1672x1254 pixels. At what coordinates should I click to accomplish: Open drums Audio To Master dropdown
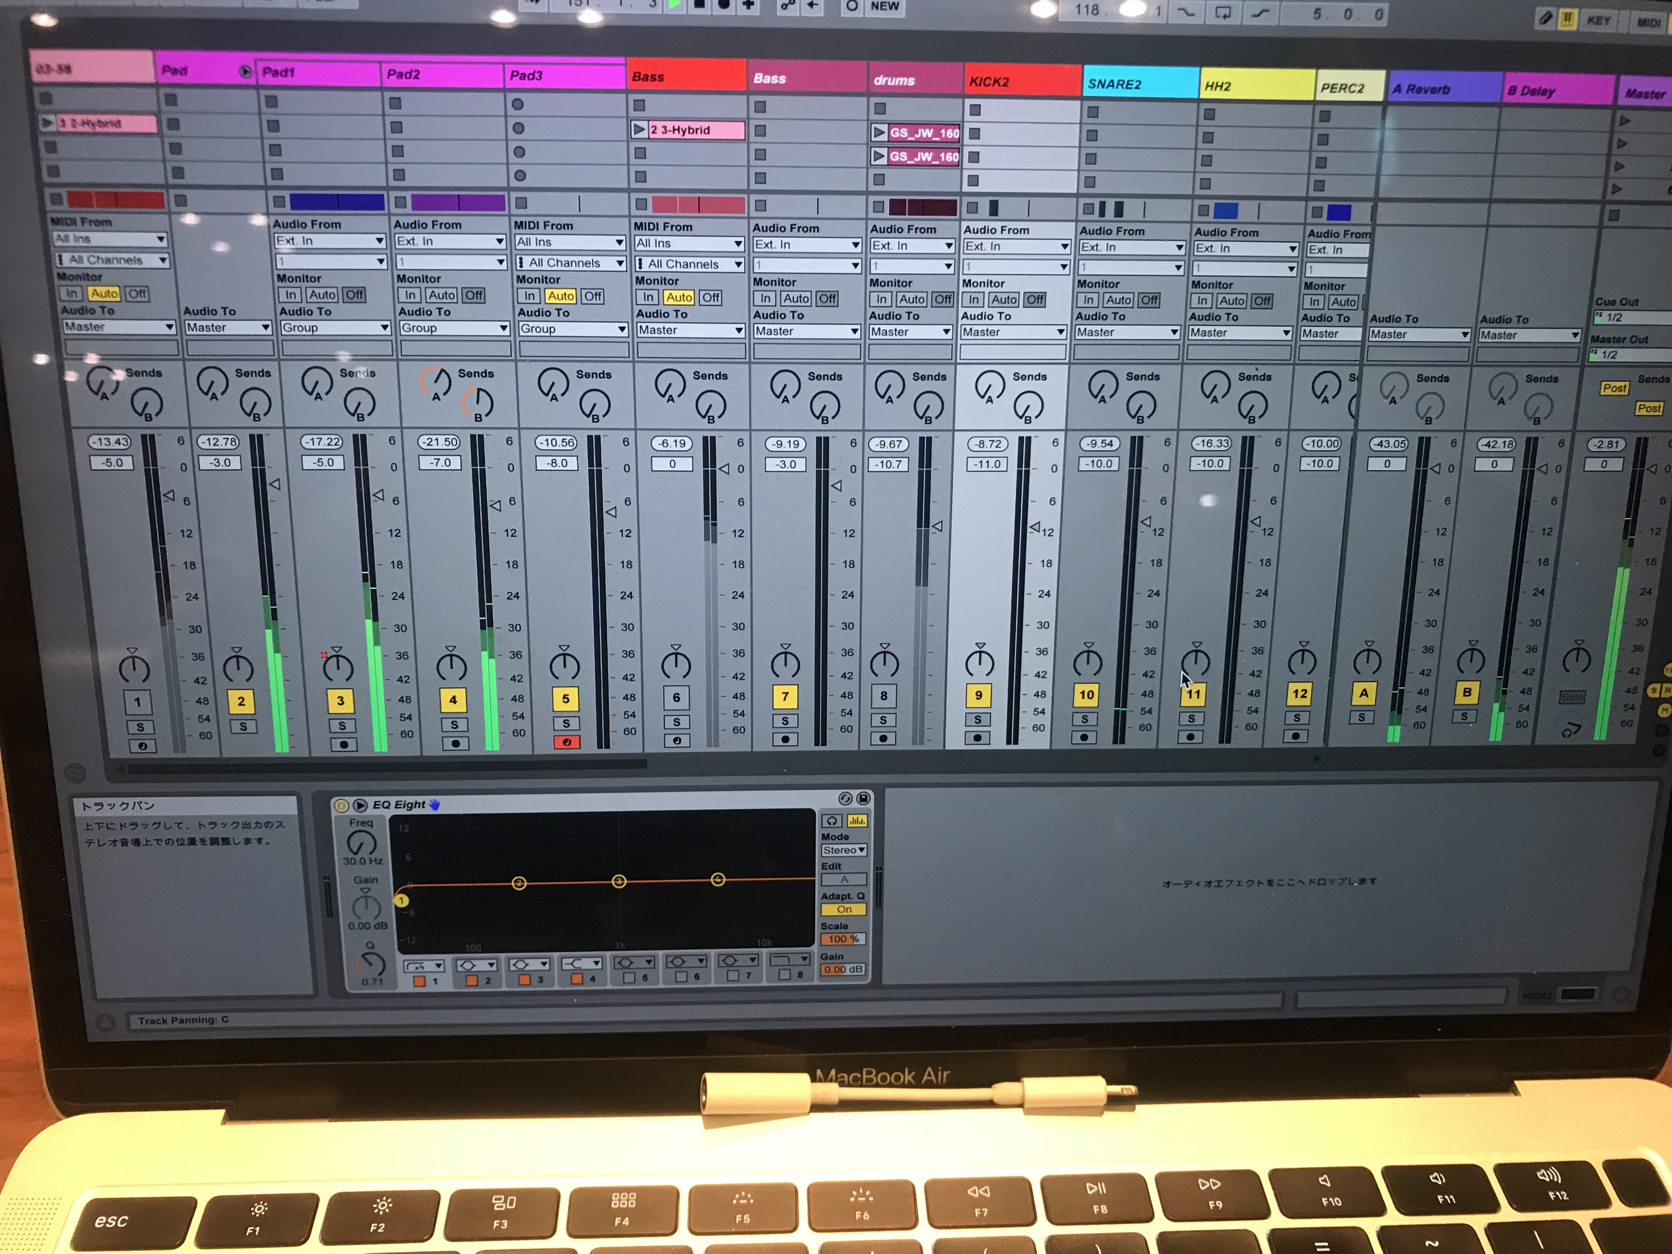coord(910,332)
